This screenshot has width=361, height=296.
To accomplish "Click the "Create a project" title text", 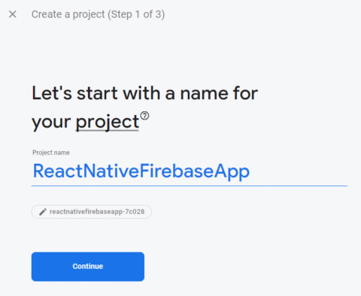I will (x=68, y=14).
